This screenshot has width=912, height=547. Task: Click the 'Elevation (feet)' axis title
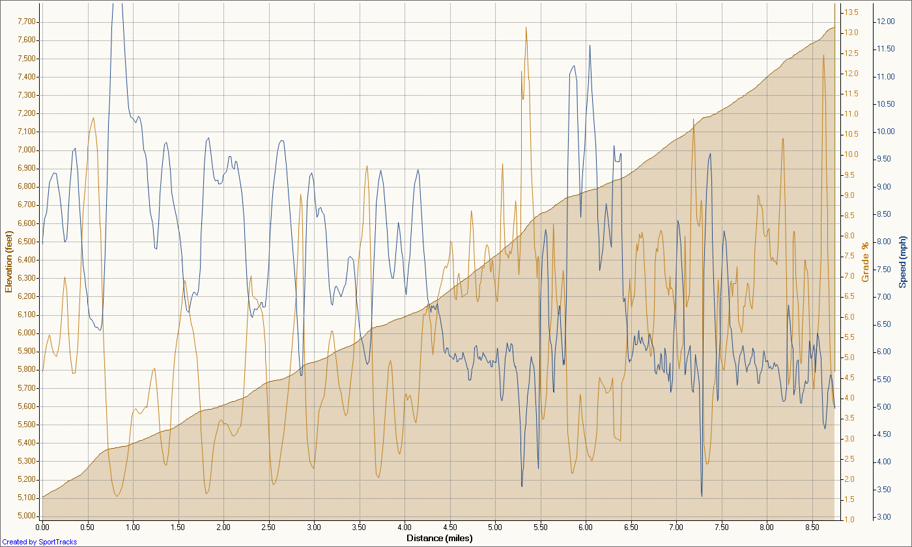(8, 262)
